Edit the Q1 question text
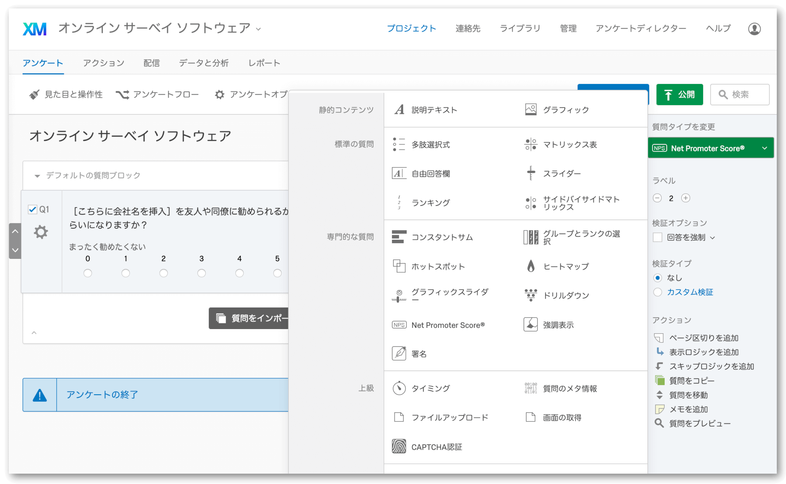This screenshot has width=786, height=484. [179, 218]
